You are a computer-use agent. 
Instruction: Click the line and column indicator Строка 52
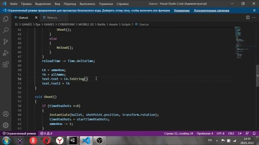178,133
